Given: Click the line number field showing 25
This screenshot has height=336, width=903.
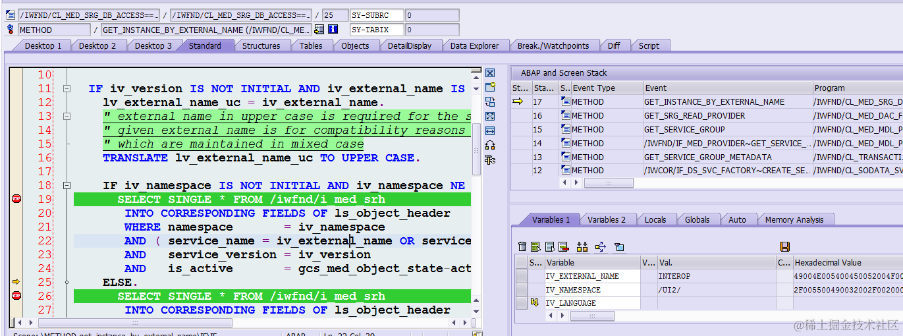Looking at the screenshot, I should coord(335,15).
